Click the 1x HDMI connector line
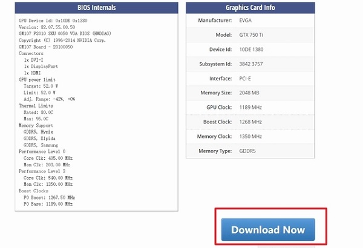 coord(32,73)
